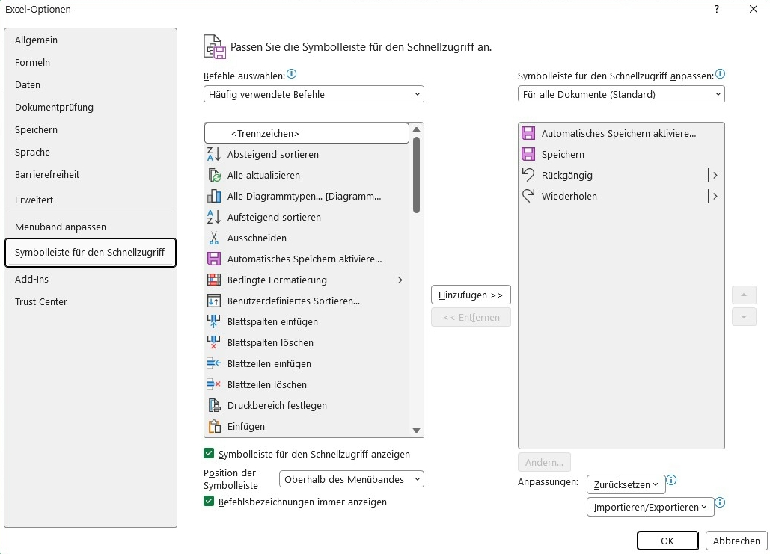The width and height of the screenshot is (770, 554).
Task: Click the Hinzufügen >> button
Action: pos(471,295)
